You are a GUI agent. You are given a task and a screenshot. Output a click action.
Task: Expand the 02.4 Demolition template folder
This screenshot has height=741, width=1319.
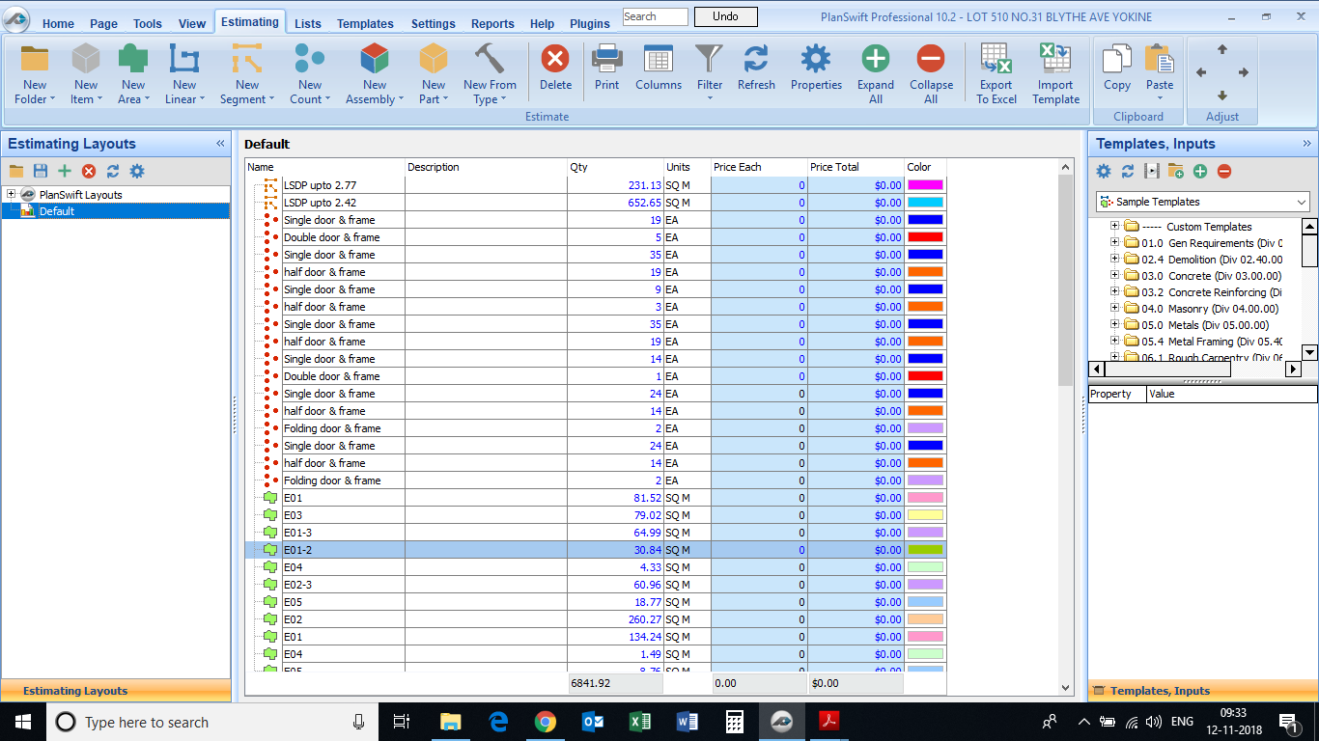tap(1114, 260)
